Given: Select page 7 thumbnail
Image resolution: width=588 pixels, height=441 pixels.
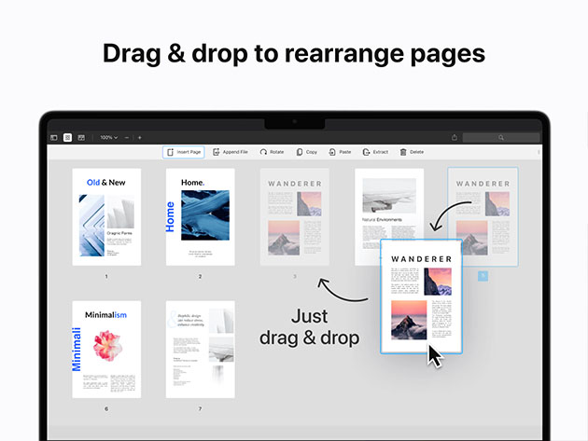Looking at the screenshot, I should click(200, 349).
